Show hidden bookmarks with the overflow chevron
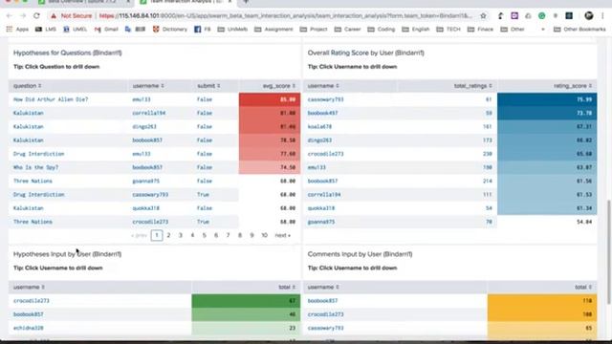612x344 pixels. pos(542,30)
